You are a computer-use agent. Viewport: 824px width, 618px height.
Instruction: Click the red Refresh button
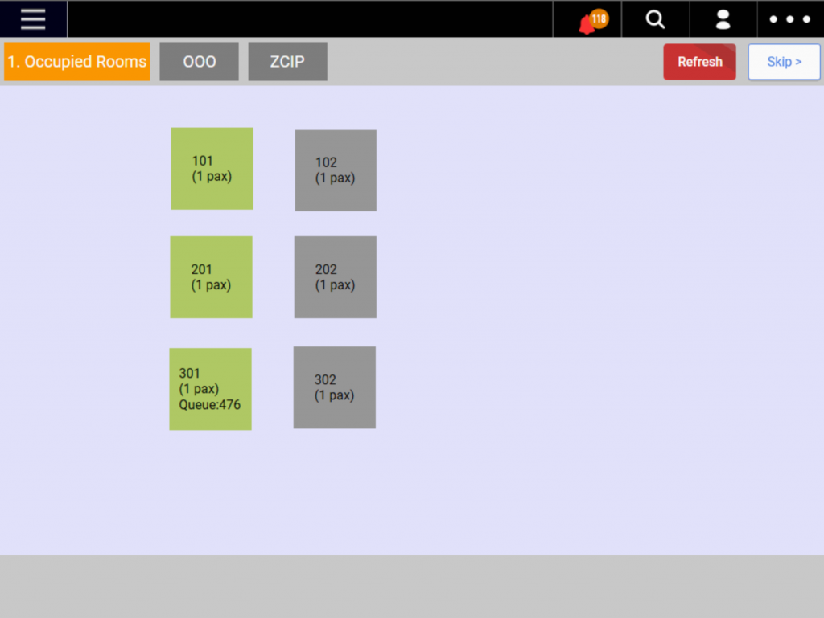click(699, 62)
